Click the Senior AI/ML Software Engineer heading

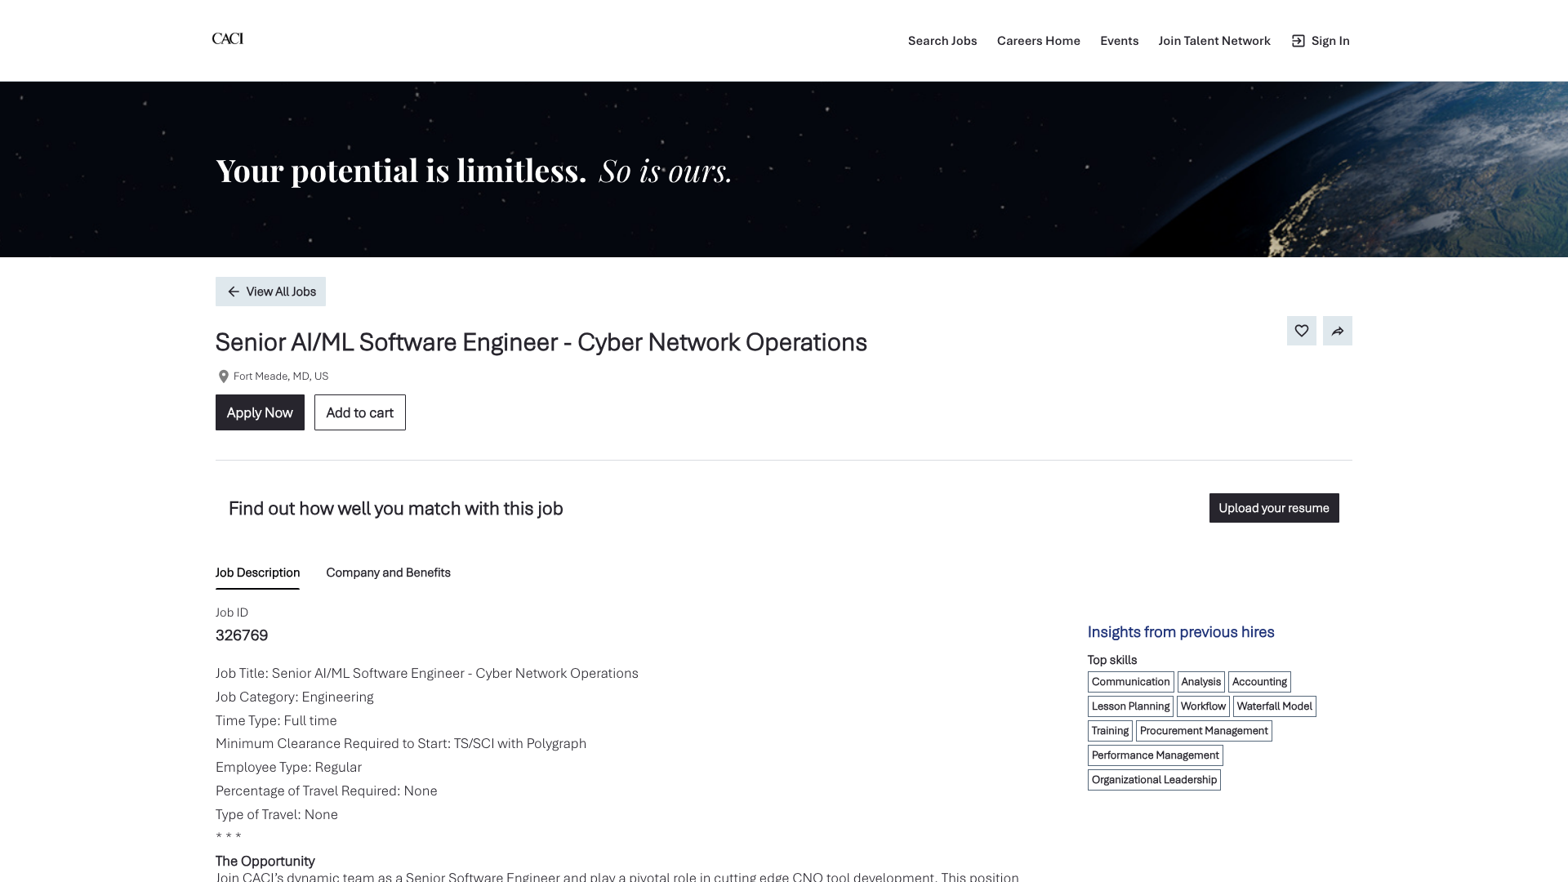tap(541, 342)
